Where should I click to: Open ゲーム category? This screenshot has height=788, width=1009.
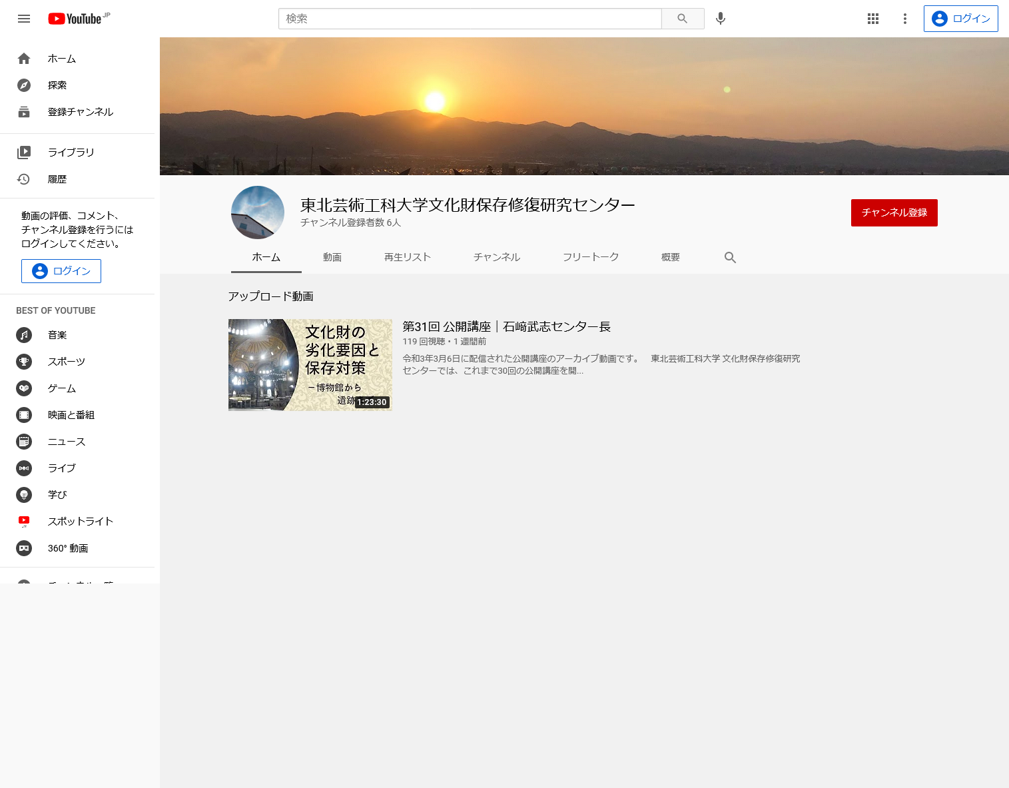[77, 388]
